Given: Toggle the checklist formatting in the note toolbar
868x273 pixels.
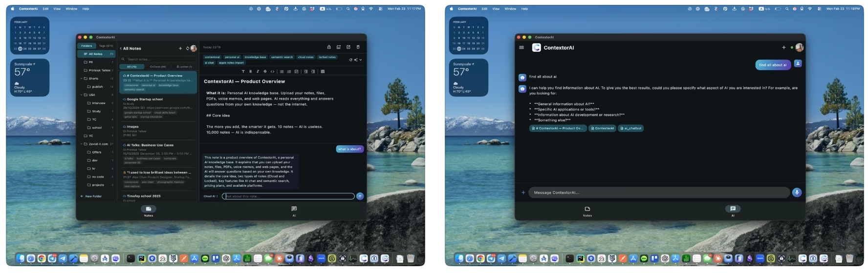Looking at the screenshot, I should [296, 72].
